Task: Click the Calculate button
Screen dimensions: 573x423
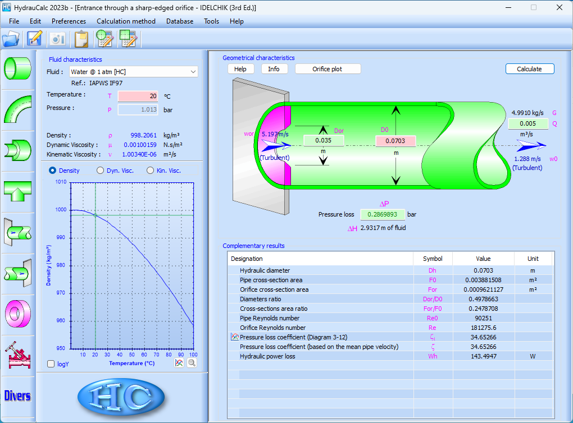Action: (529, 69)
